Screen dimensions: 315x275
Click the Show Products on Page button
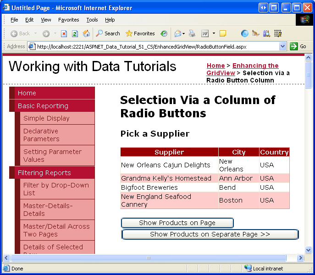(x=177, y=223)
